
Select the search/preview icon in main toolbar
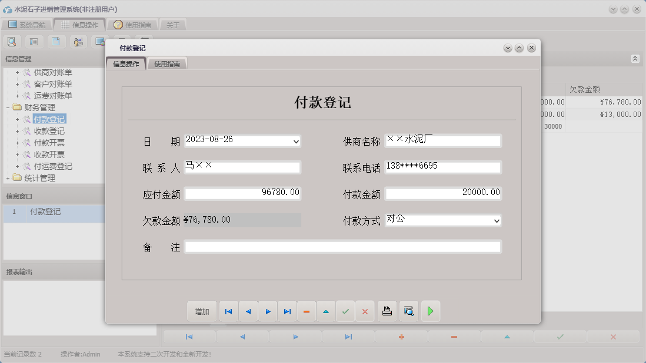point(11,42)
